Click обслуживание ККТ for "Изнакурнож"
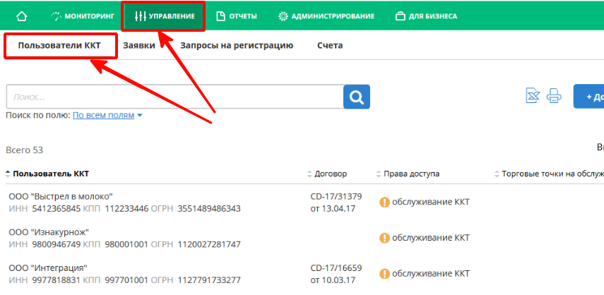604x295 pixels. pyautogui.click(x=431, y=238)
